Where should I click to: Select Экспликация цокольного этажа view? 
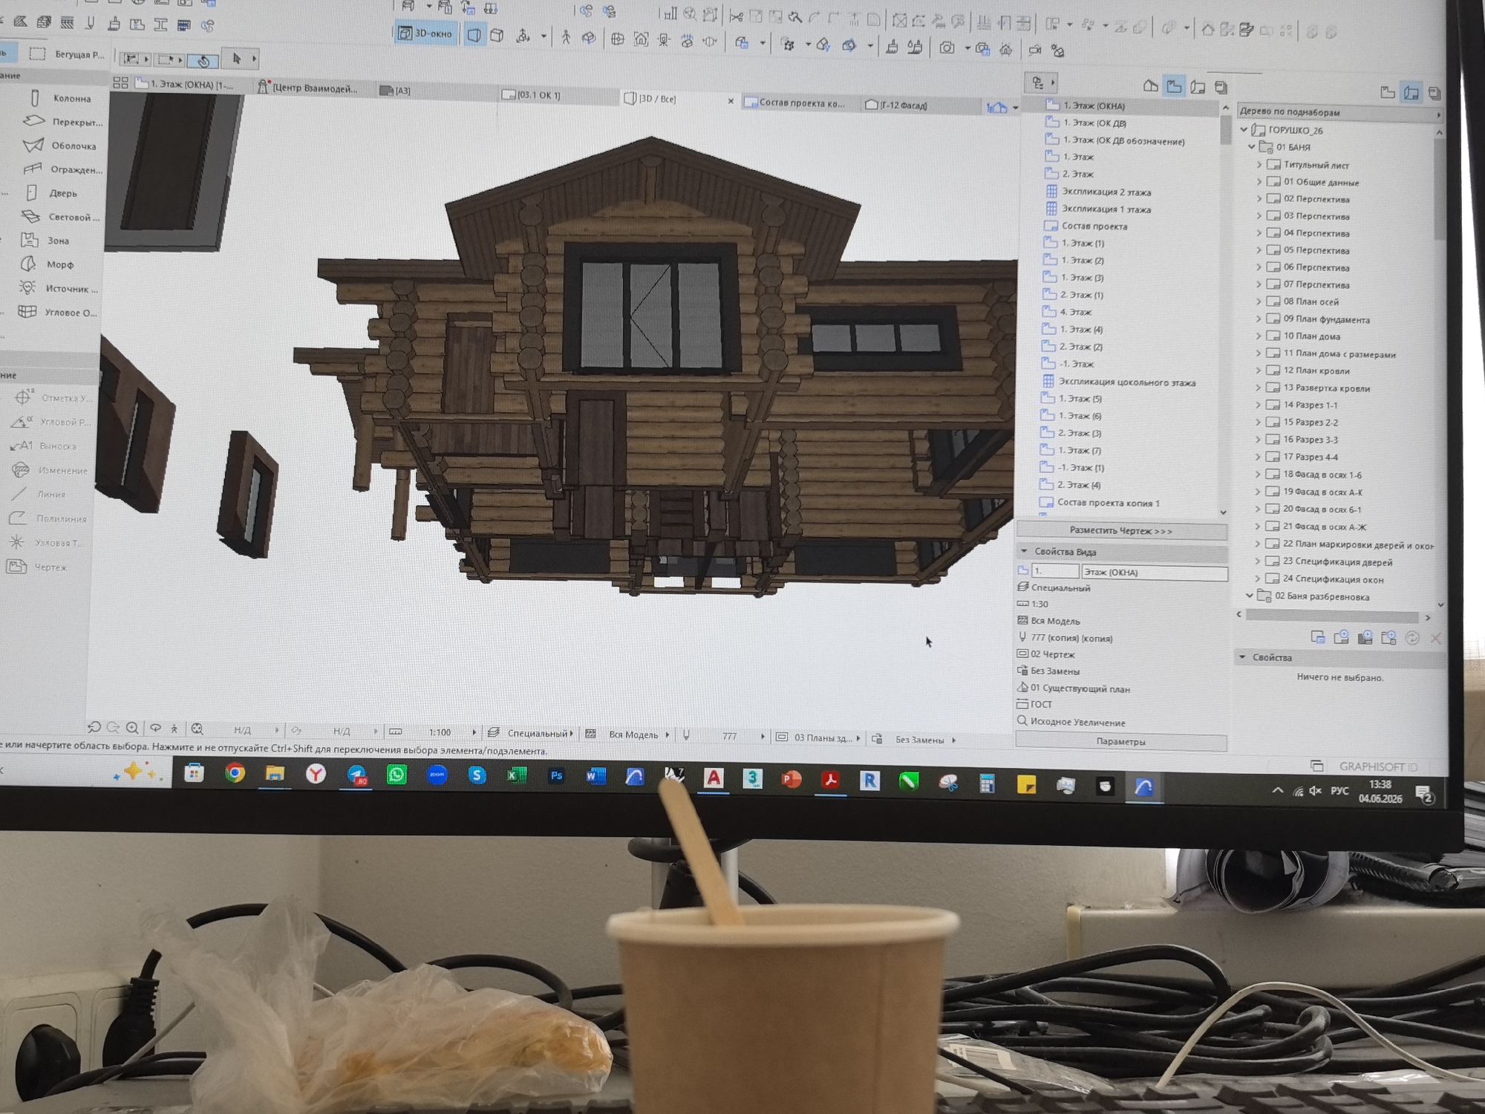pos(1126,382)
